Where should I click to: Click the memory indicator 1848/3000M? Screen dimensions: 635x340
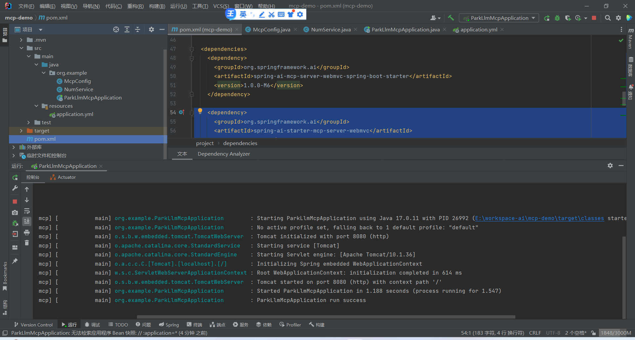coord(616,333)
